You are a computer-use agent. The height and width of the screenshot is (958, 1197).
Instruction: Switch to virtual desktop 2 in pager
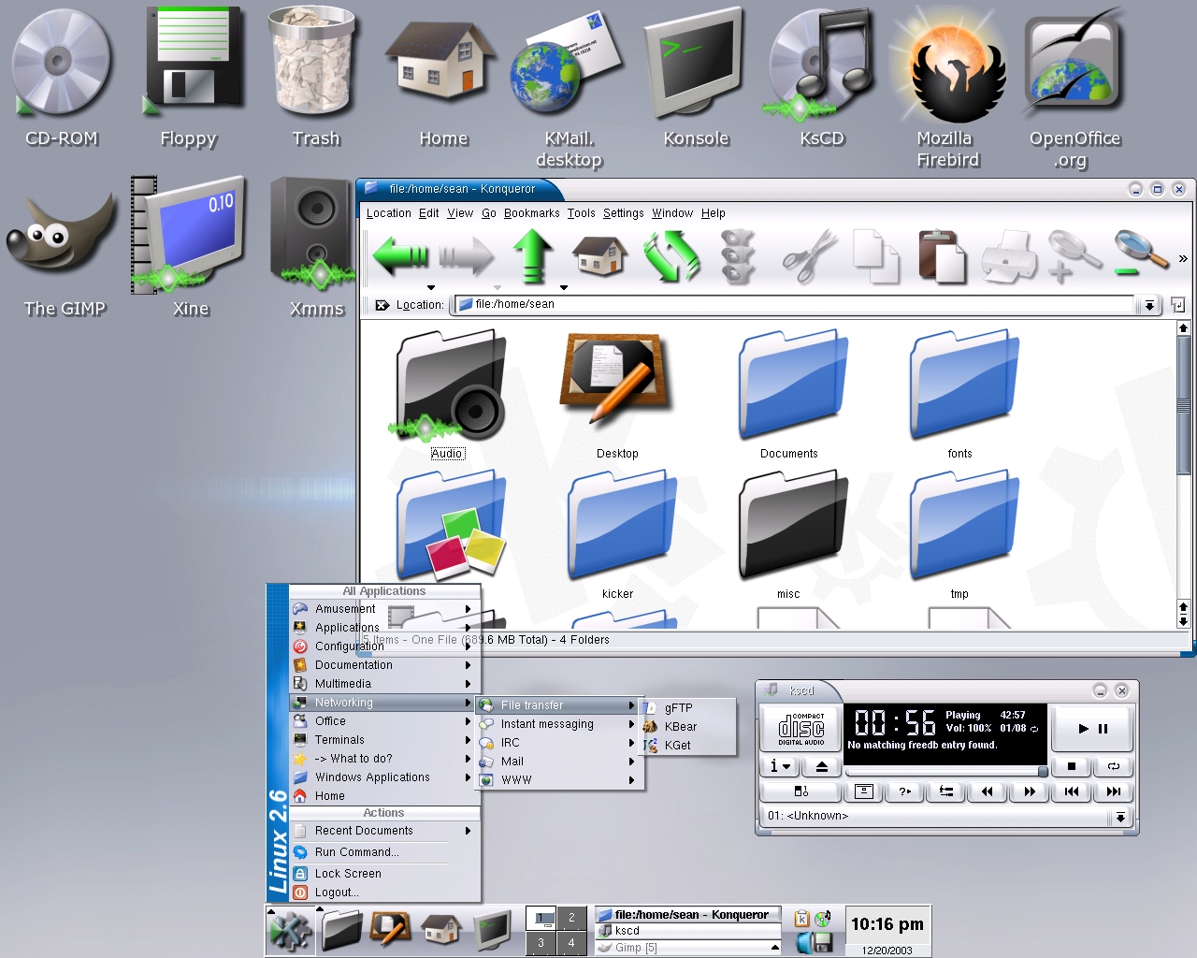coord(571,918)
